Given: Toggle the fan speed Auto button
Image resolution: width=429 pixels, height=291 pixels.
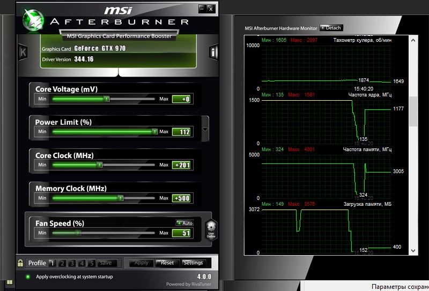Looking at the screenshot, I should tap(184, 223).
